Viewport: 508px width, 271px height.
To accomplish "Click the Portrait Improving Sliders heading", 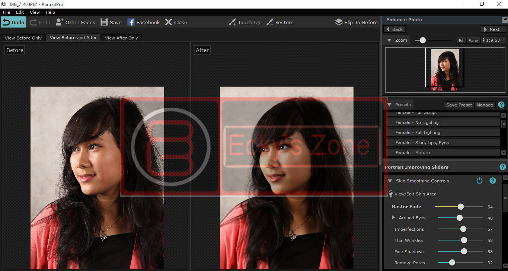I will [416, 167].
